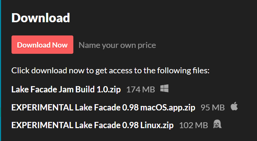The width and height of the screenshot is (257, 141).
Task: Click the Download section heading
Action: (41, 18)
